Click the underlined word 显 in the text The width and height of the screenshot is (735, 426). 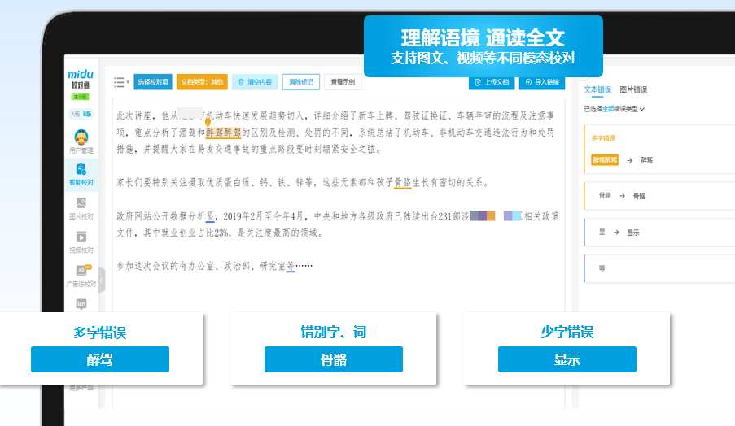click(x=210, y=217)
